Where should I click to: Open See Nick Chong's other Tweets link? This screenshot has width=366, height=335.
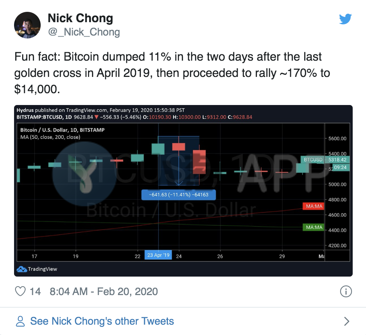coord(102,321)
